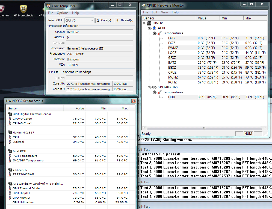Collapse the HP-HP tree node

click(x=144, y=24)
